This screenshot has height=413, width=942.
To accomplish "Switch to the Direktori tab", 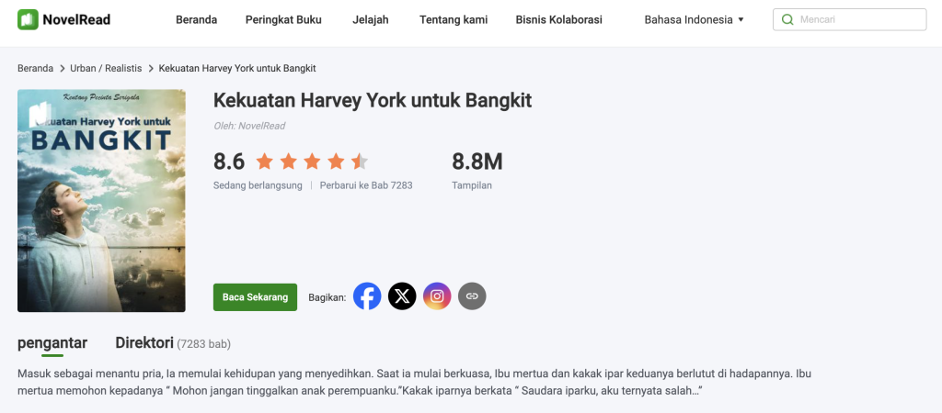I will pos(144,343).
